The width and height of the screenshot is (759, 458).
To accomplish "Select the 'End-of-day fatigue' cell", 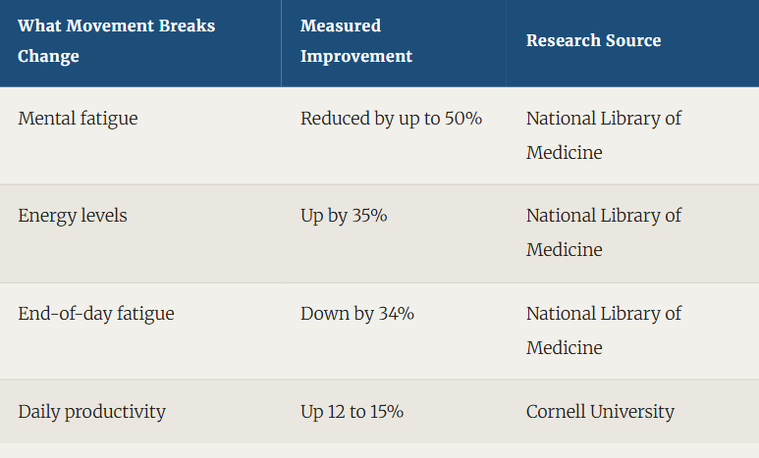I will coord(96,314).
